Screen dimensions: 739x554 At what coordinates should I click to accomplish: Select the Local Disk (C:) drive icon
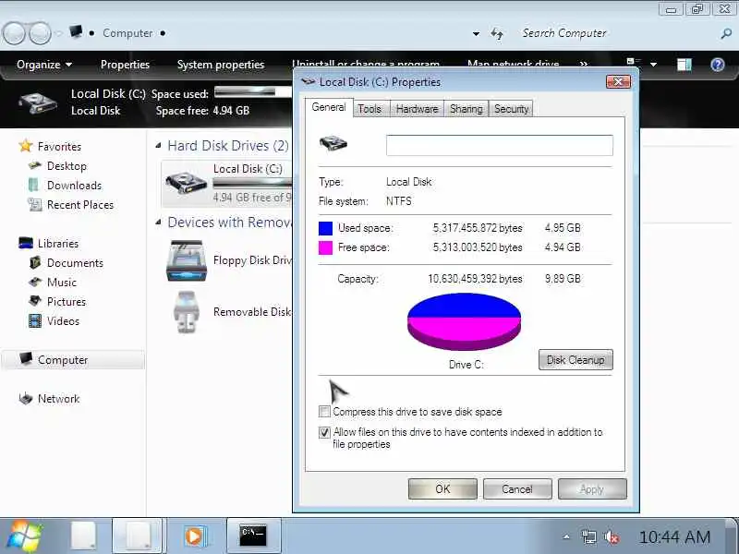point(187,183)
